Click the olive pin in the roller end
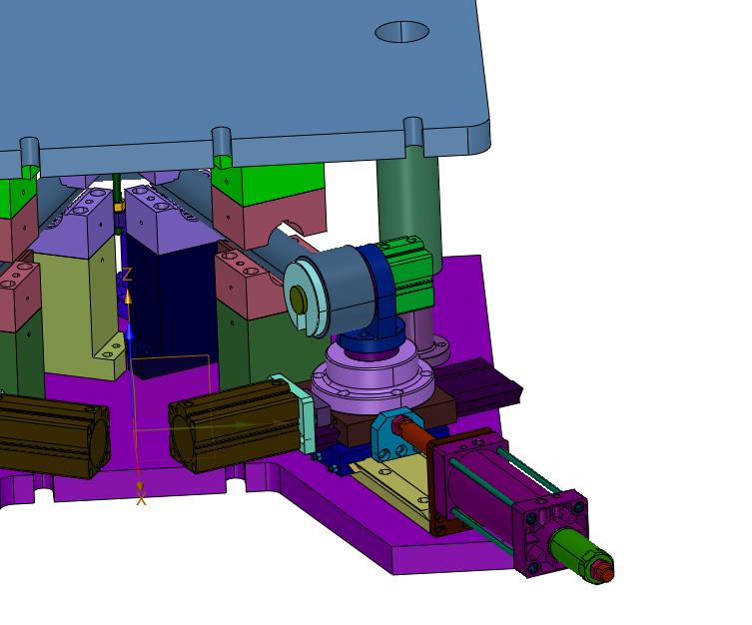Image resolution: width=752 pixels, height=625 pixels. [298, 300]
